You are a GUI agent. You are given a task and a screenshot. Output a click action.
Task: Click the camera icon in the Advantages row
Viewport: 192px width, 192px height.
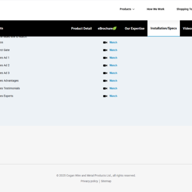(x=105, y=81)
